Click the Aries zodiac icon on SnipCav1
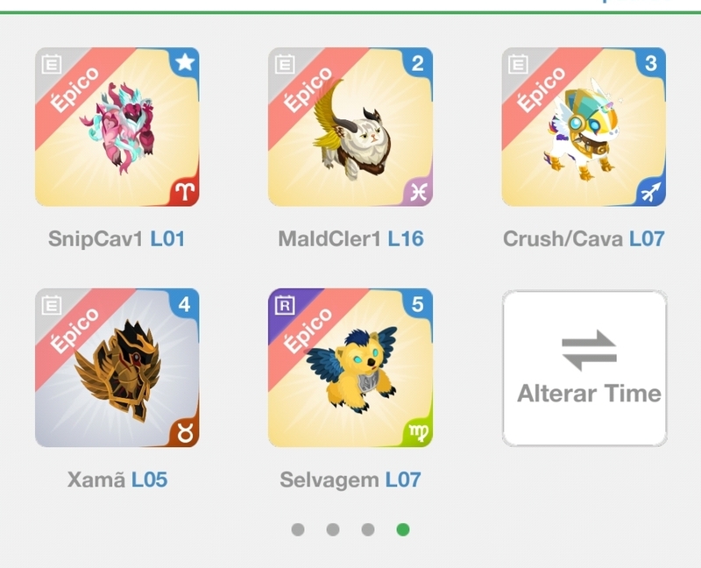Screen dimensions: 701x568 (185, 192)
